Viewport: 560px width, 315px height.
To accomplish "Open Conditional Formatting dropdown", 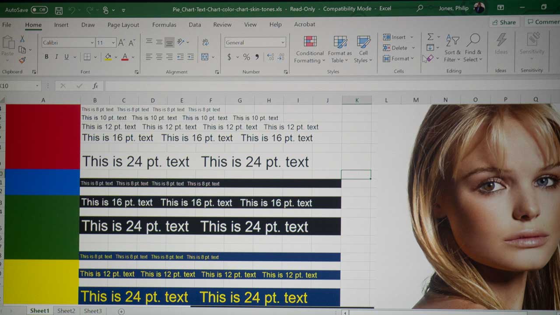I will click(x=310, y=49).
